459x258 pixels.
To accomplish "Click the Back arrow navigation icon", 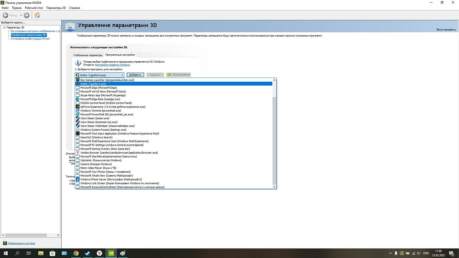I will 6,15.
